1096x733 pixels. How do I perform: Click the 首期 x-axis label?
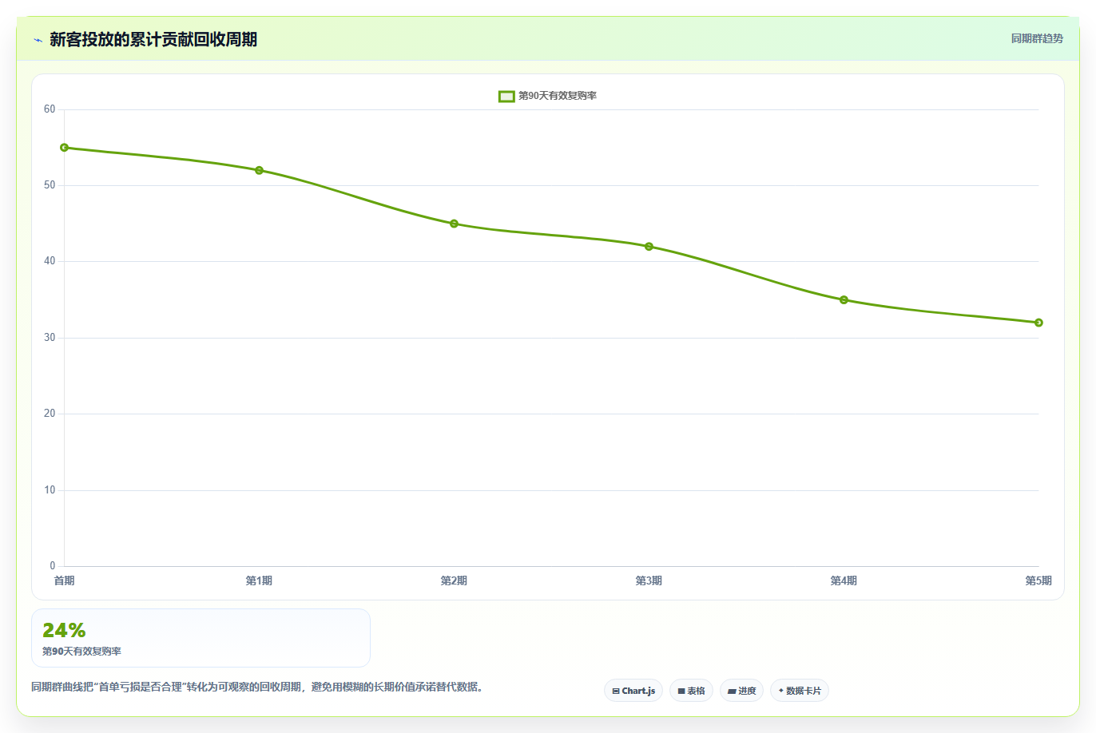64,580
